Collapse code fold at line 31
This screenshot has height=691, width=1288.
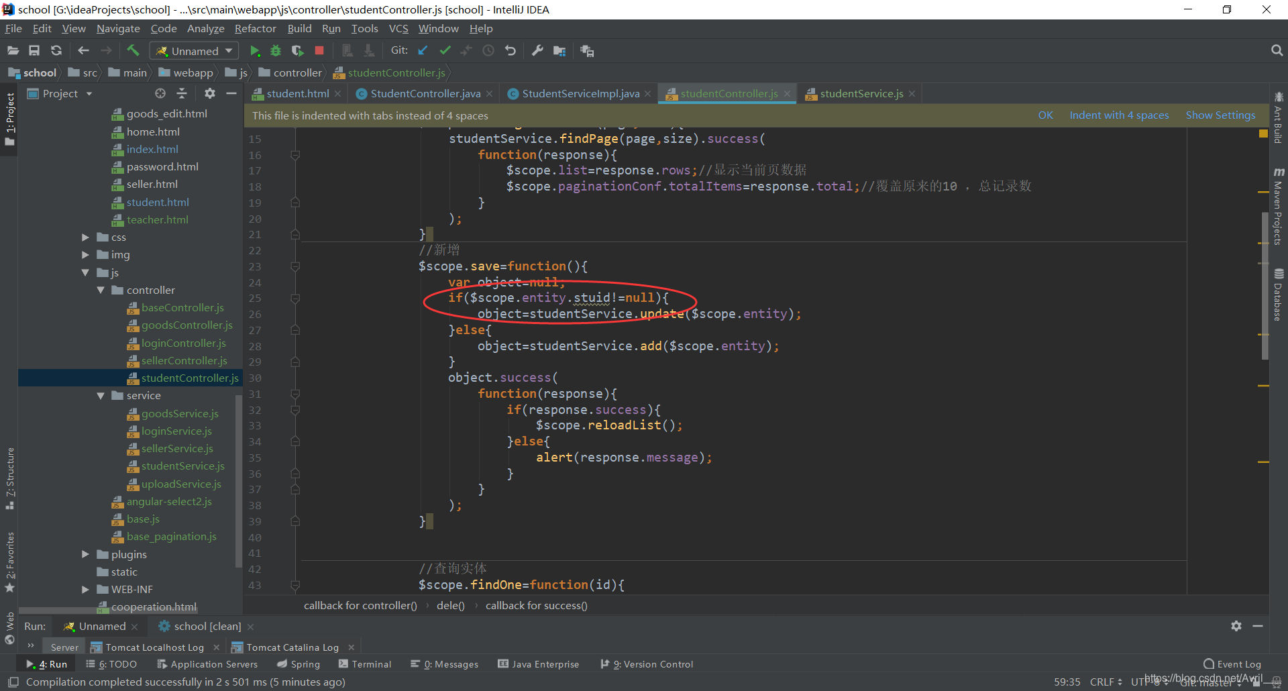pos(295,394)
